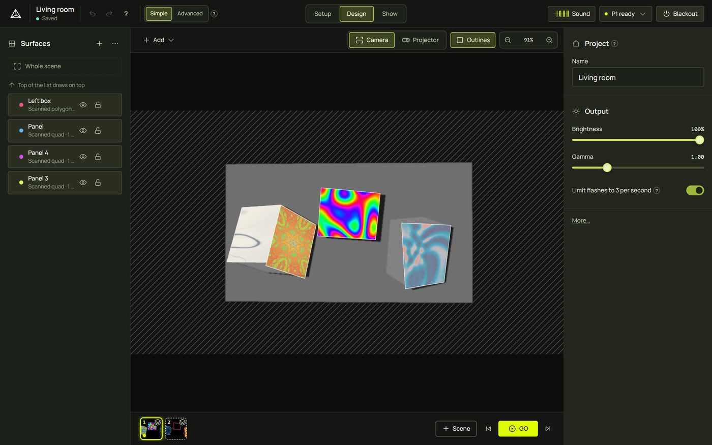Unlock icon on Left box surface
This screenshot has height=445, width=712.
[x=98, y=105]
